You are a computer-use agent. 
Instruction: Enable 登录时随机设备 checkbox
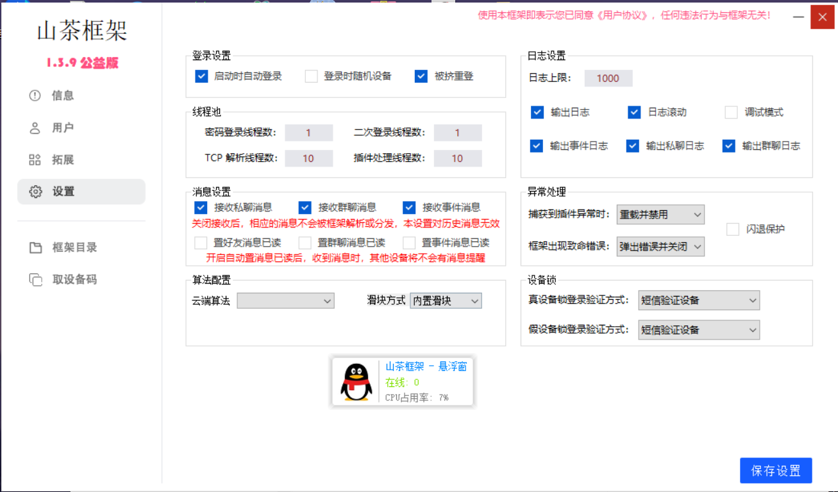click(312, 76)
